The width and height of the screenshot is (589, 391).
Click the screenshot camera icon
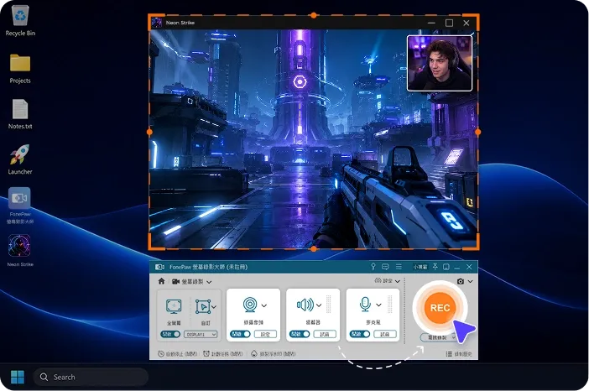click(x=461, y=281)
